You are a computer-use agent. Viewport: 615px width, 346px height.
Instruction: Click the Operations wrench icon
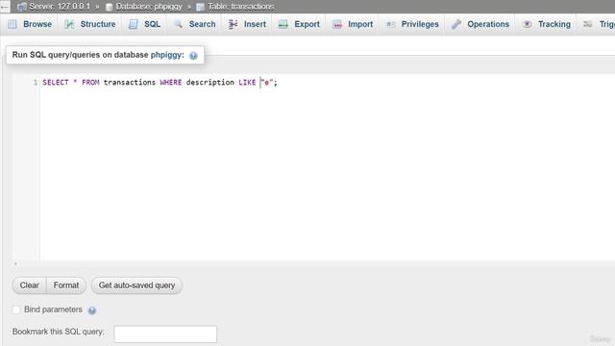click(x=456, y=24)
